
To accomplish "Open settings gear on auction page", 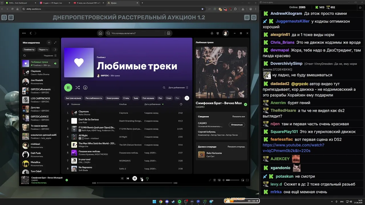I will click(x=247, y=18).
